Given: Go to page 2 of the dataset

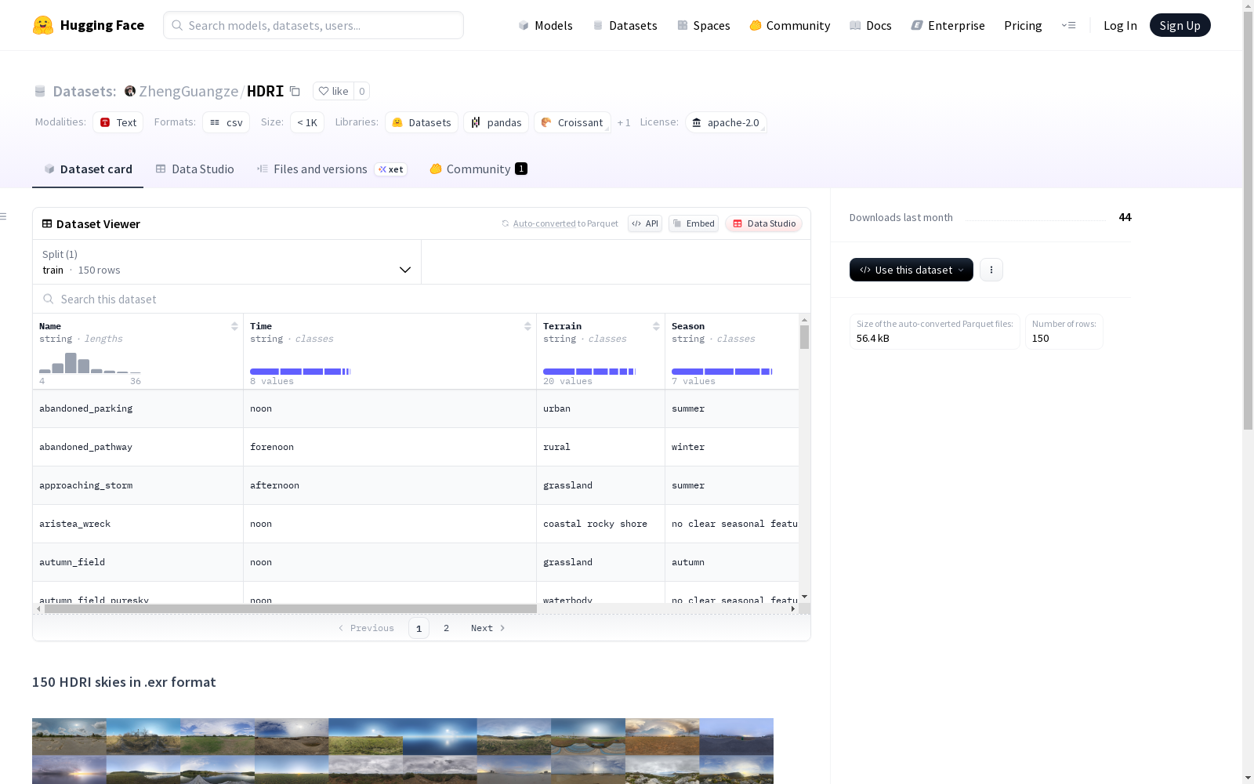Looking at the screenshot, I should (x=446, y=628).
